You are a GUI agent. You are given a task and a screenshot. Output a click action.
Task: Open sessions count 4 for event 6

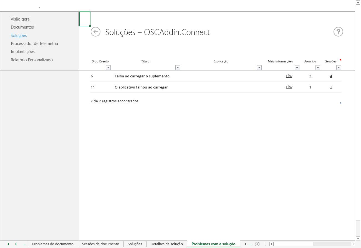[x=331, y=76]
